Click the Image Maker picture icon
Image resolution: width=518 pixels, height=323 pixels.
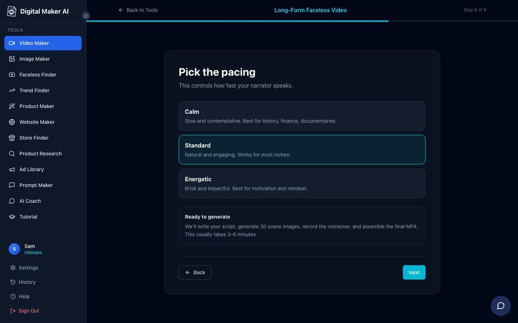(12, 59)
